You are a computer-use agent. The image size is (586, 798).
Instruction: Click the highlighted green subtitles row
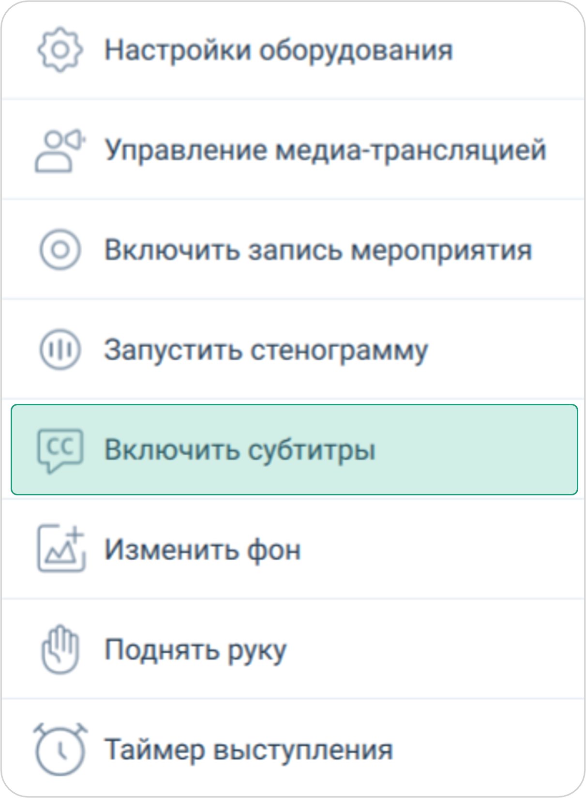pyautogui.click(x=293, y=449)
